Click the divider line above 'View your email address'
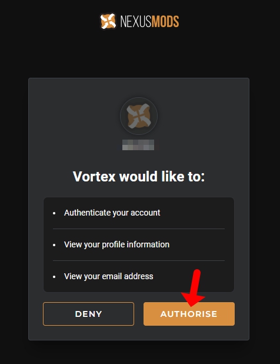 [139, 260]
